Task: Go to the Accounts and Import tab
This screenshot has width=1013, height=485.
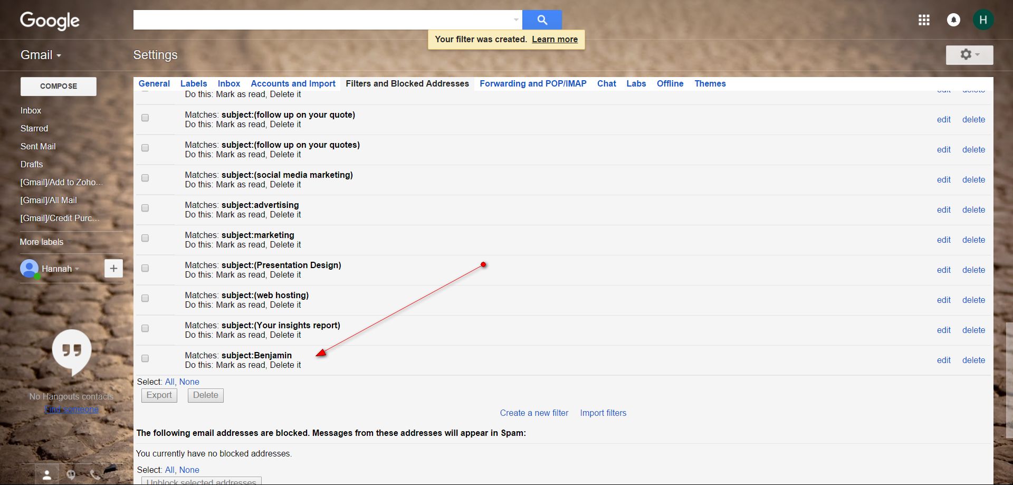Action: tap(293, 83)
